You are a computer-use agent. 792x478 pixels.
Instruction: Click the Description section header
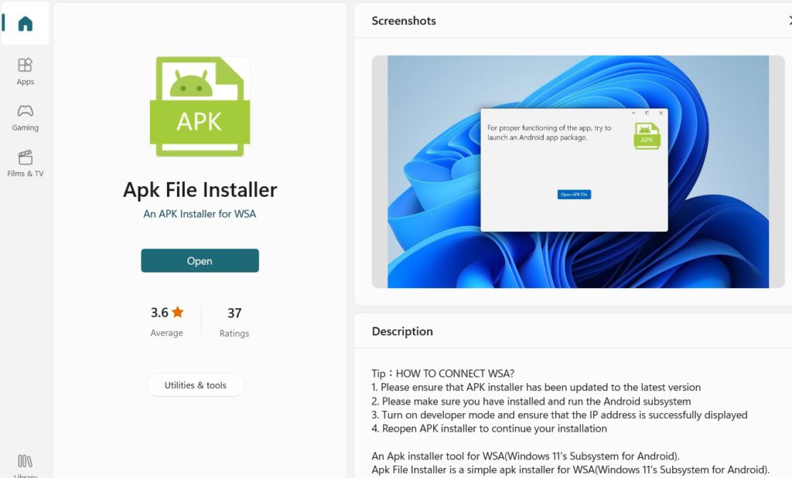pyautogui.click(x=402, y=331)
